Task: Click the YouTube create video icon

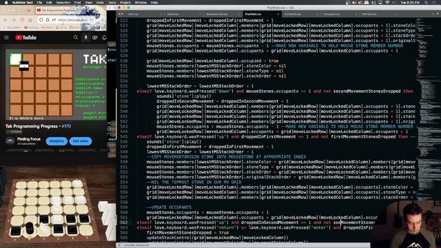Action: coord(95,37)
